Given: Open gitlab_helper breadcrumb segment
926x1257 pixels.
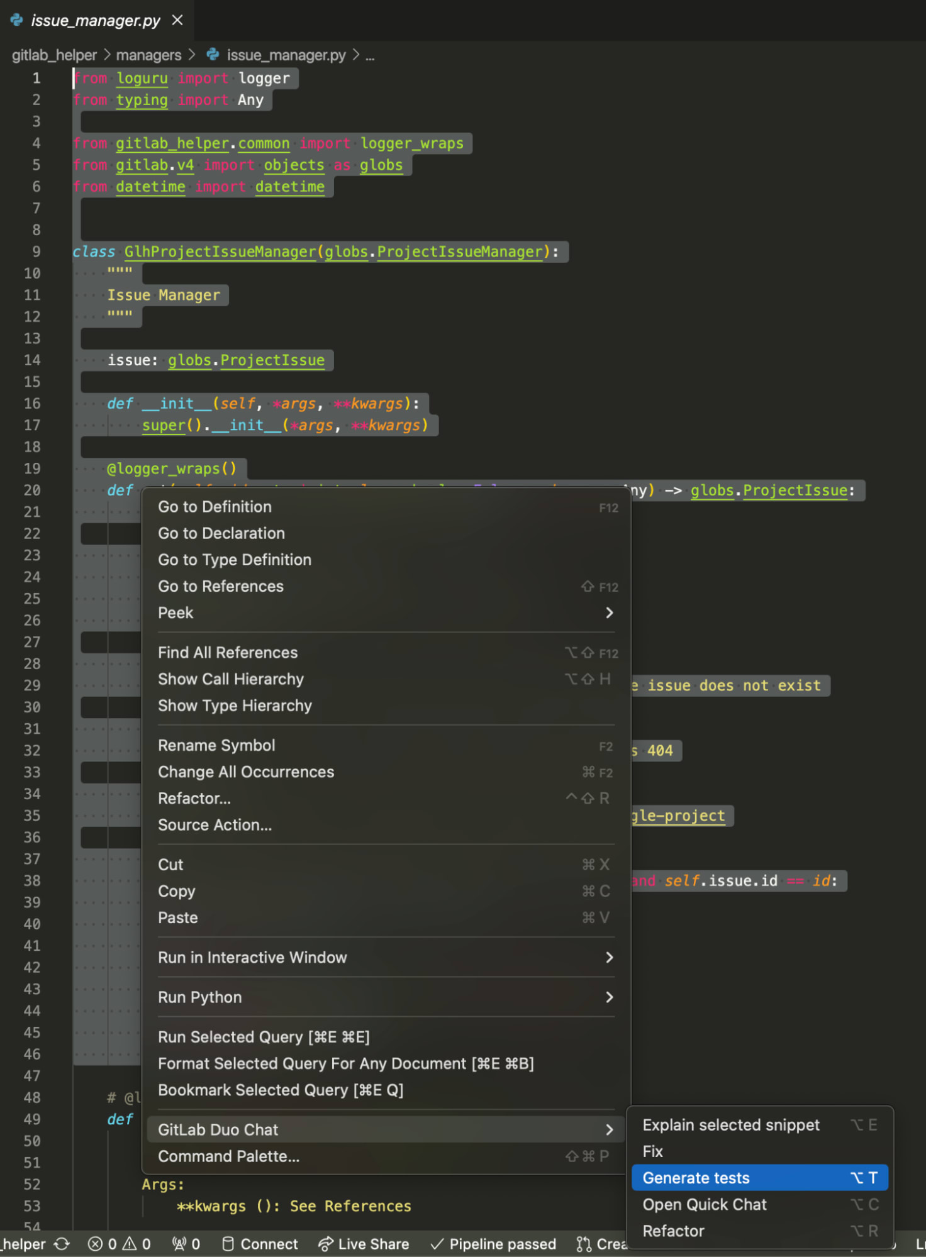Looking at the screenshot, I should coord(54,55).
